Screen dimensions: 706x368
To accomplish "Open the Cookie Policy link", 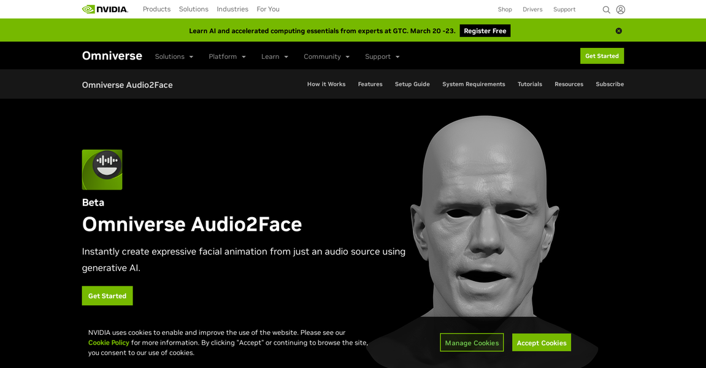I will pyautogui.click(x=109, y=342).
